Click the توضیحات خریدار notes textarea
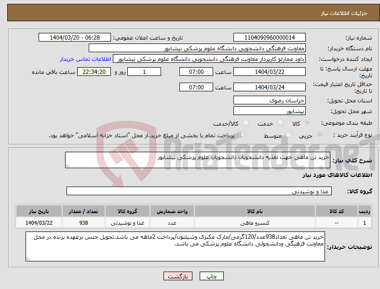 pyautogui.click(x=175, y=246)
